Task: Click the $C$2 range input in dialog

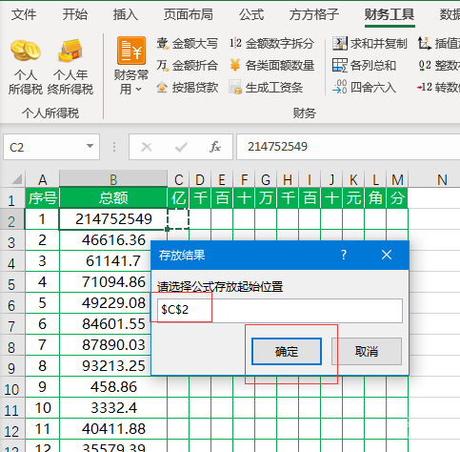Action: pos(280,311)
